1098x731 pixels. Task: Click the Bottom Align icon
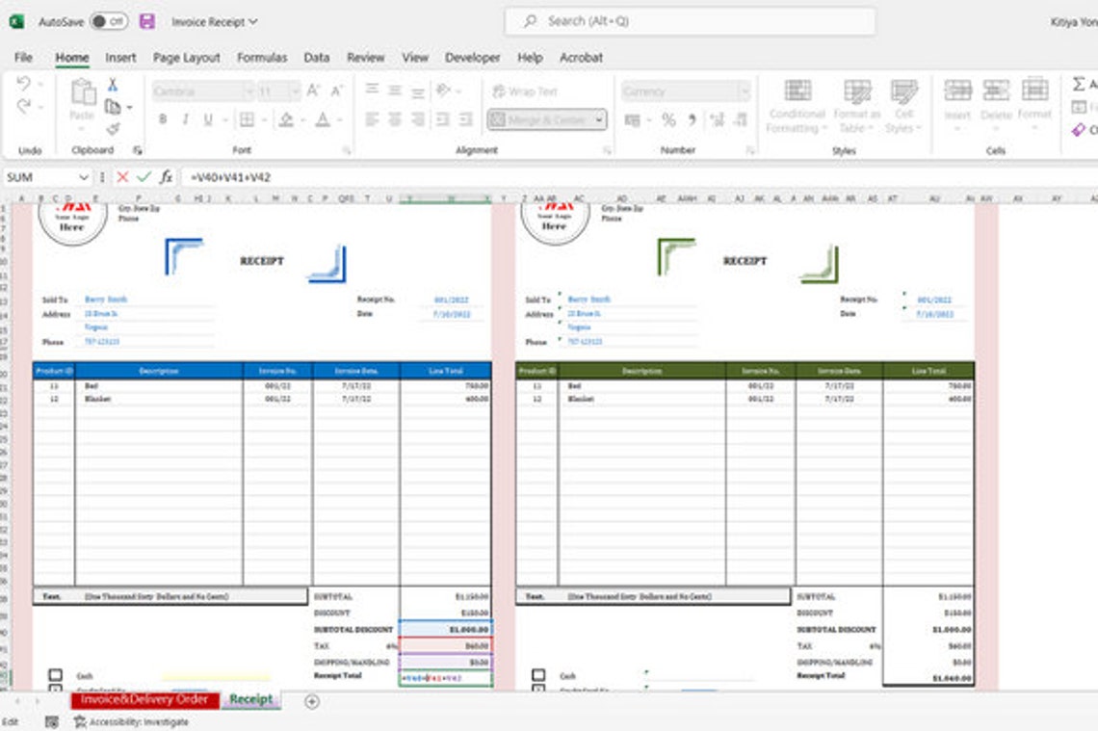(418, 91)
